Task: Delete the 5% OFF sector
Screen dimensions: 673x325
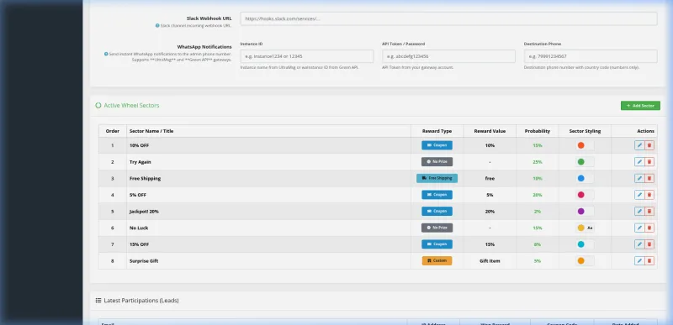Action: click(x=649, y=195)
